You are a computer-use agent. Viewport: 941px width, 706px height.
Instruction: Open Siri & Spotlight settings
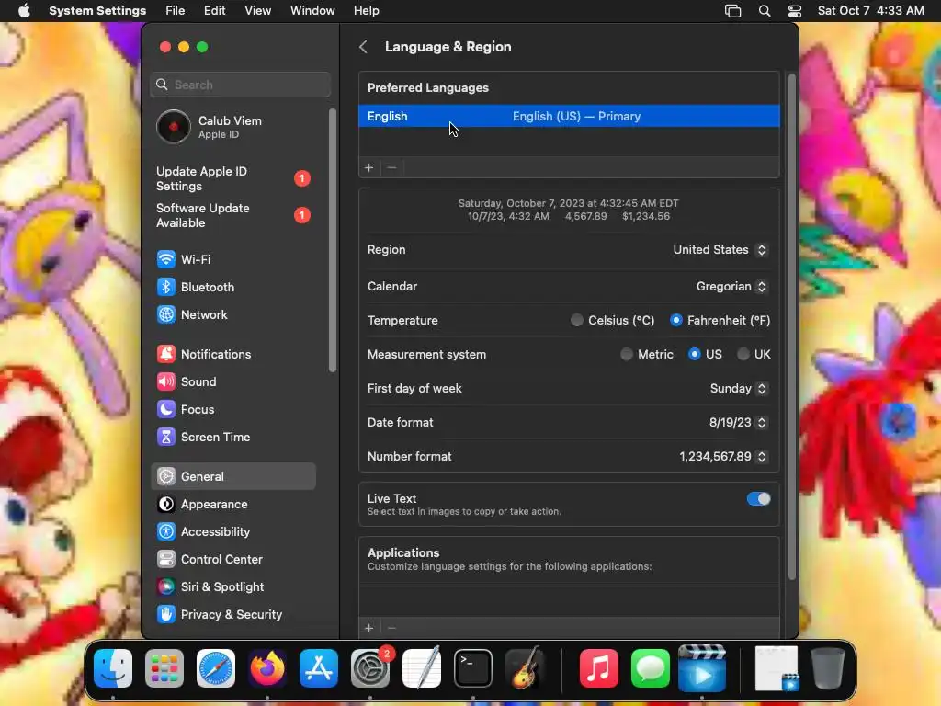tap(232, 587)
